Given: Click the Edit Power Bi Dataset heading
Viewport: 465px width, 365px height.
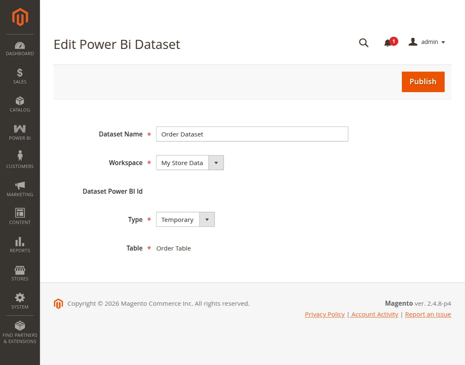Looking at the screenshot, I should click(117, 44).
